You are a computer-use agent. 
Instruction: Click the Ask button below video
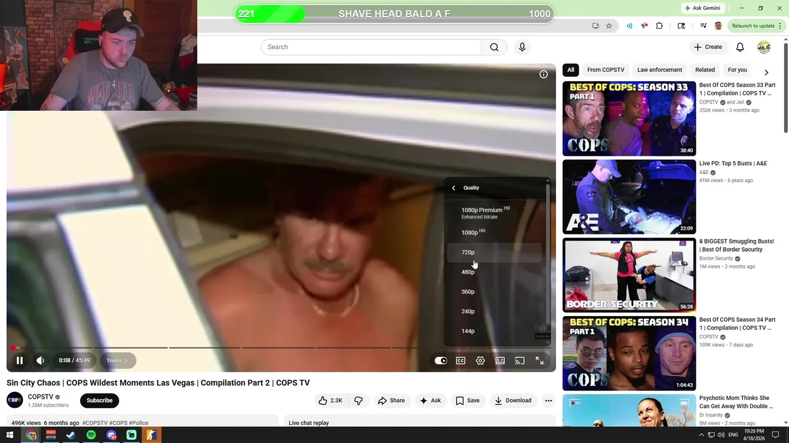click(x=430, y=401)
